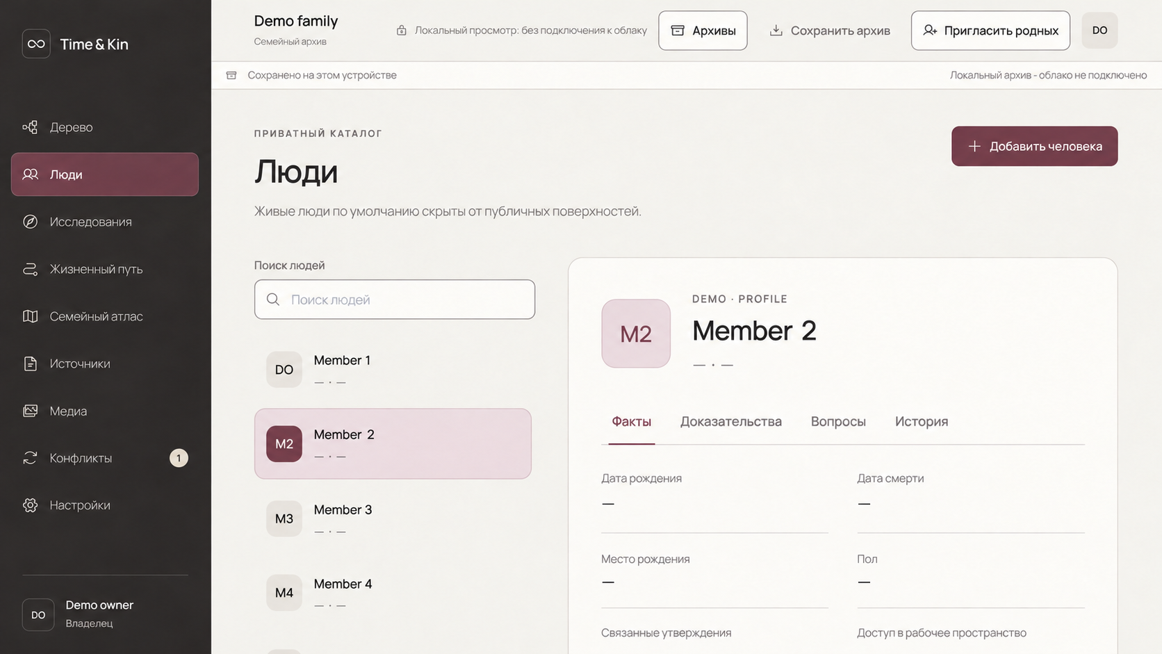The height and width of the screenshot is (654, 1162).
Task: Switch to the Доказательства tab
Action: pos(731,422)
